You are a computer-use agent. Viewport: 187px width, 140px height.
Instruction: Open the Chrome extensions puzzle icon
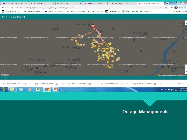click(171, 8)
